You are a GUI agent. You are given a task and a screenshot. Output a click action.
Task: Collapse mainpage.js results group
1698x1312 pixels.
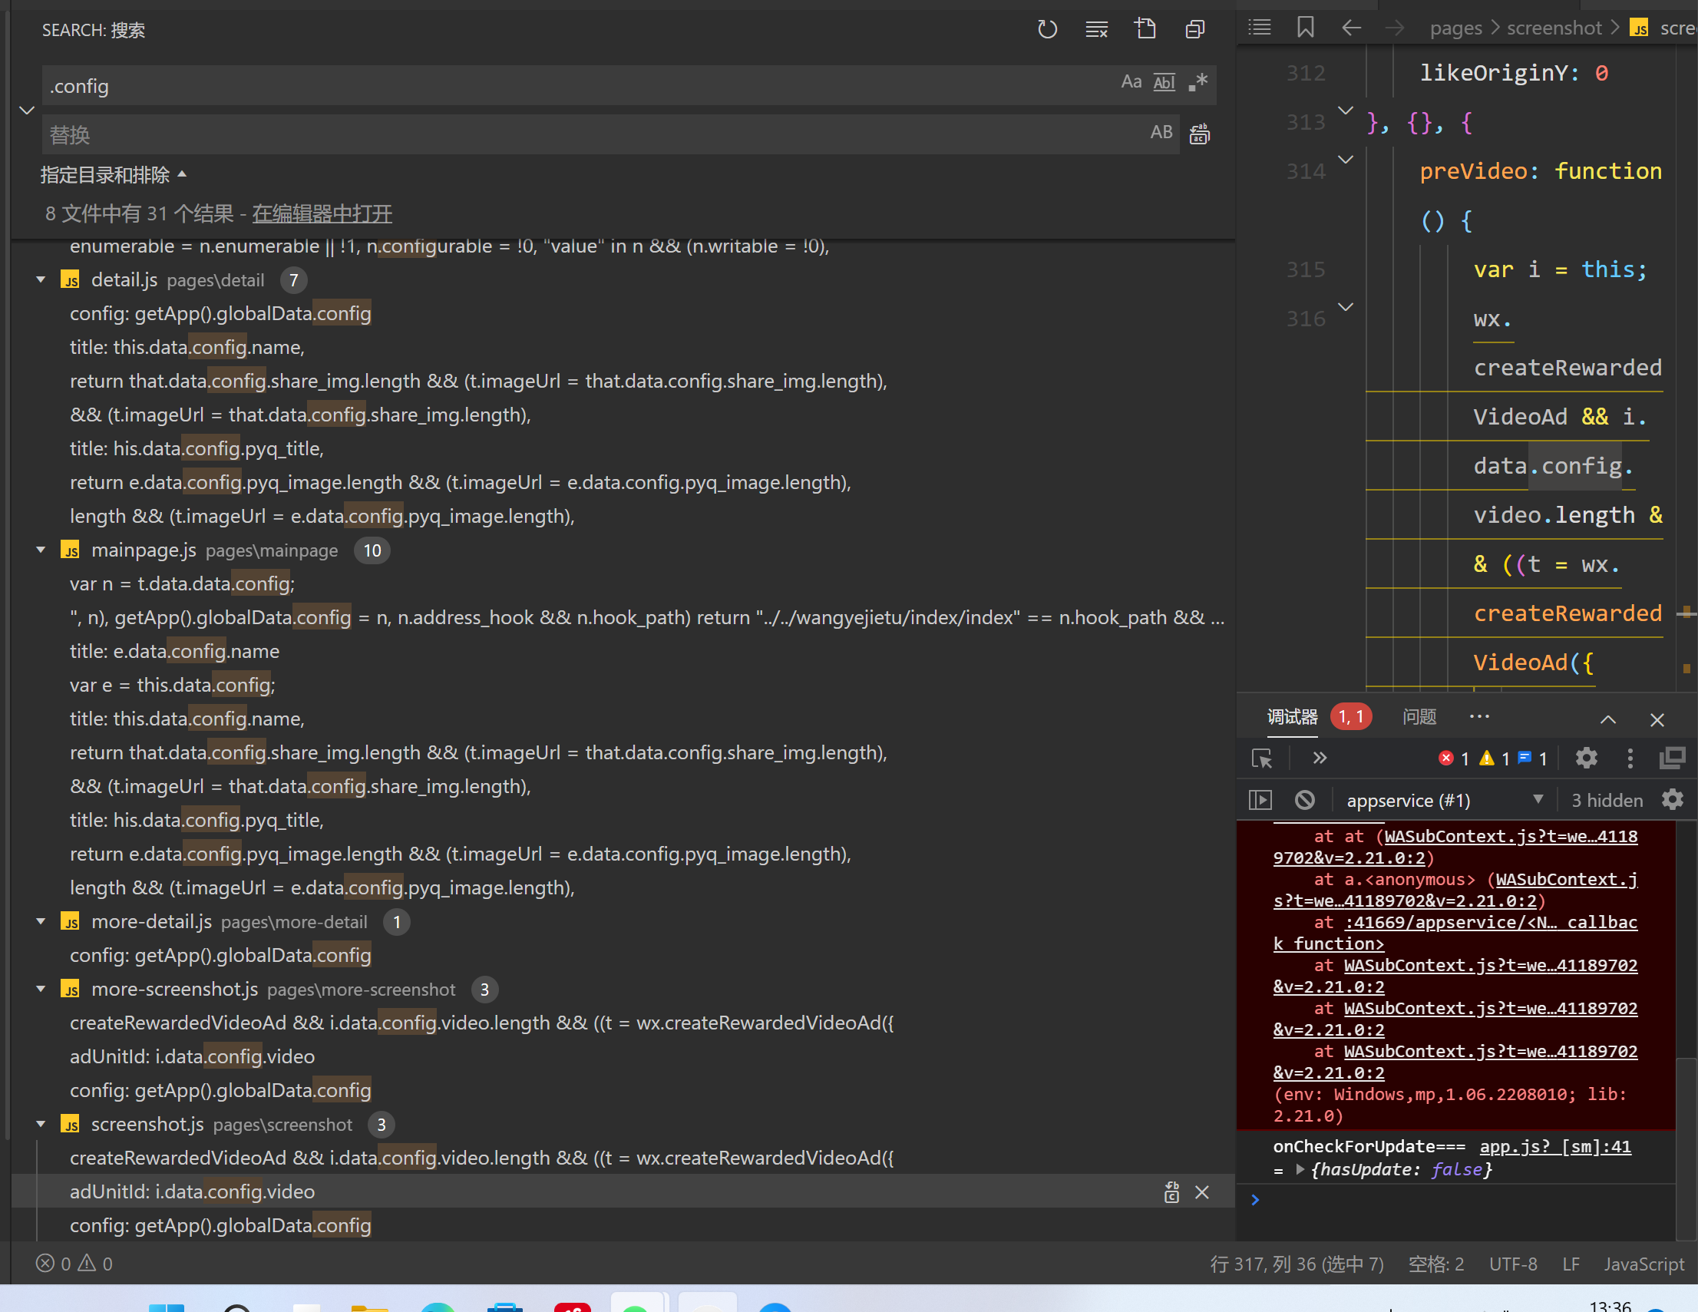tap(41, 550)
